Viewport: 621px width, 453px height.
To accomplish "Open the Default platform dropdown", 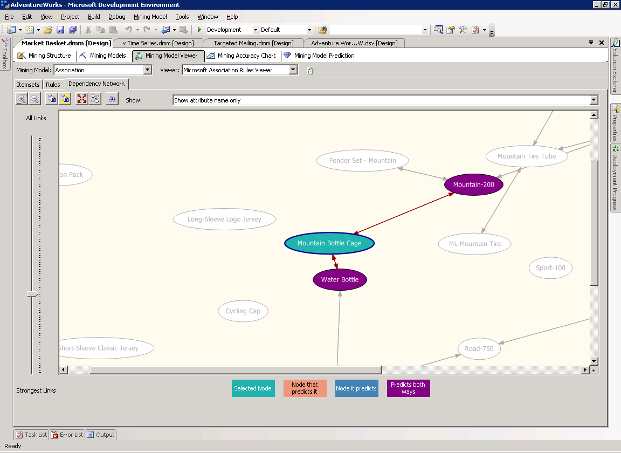I will point(309,30).
